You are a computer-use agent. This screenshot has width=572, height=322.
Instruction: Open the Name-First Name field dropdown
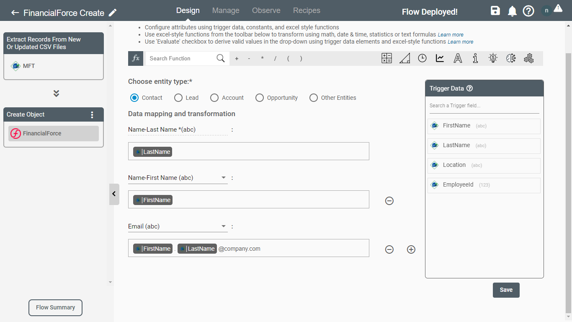point(178,178)
